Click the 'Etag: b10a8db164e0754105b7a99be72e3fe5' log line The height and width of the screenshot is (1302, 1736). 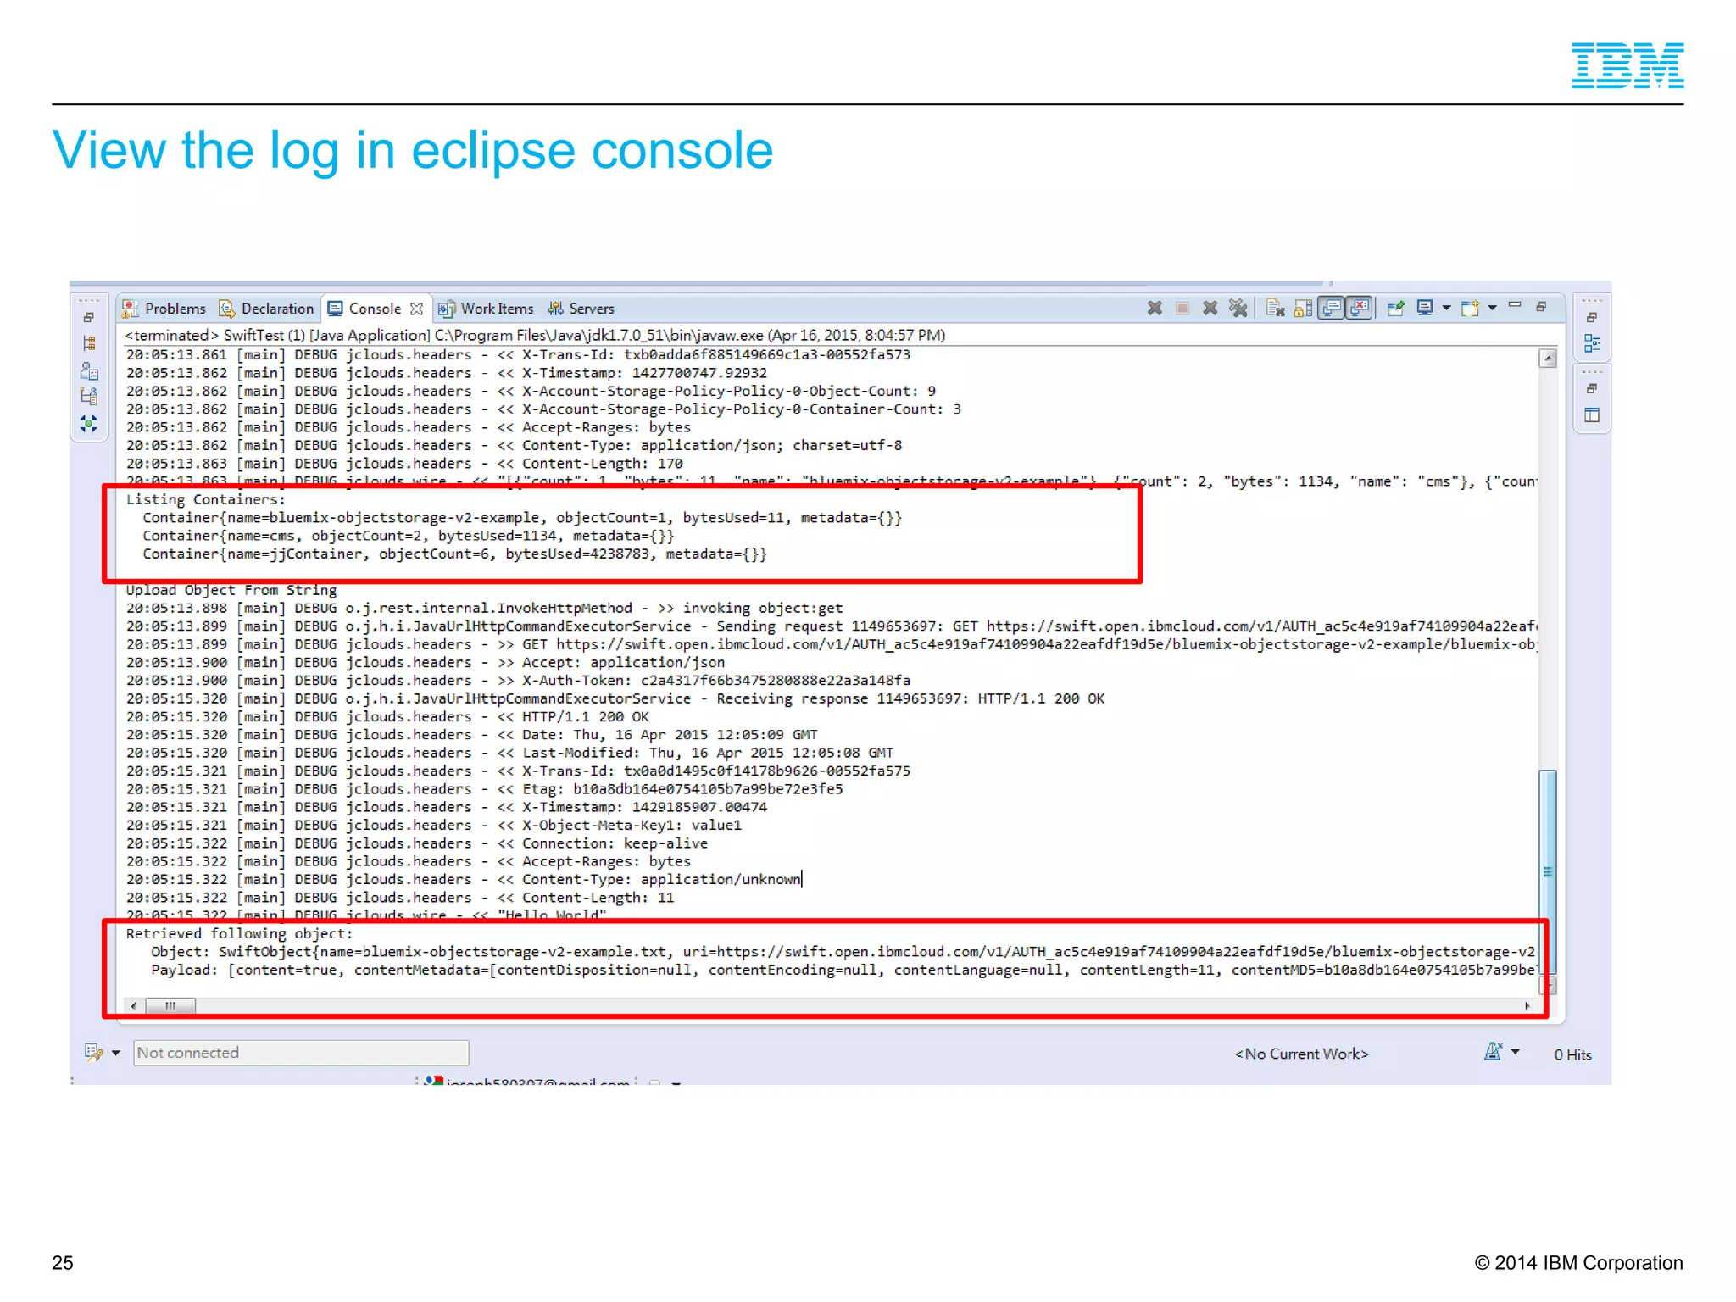click(x=485, y=789)
